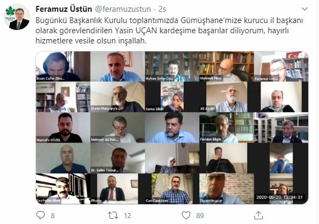Open Feramuz Üstün's profile avatar
319x224 pixels.
(17, 17)
